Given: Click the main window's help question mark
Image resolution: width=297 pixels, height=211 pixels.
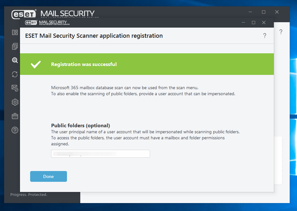Looking at the screenshot, I should pyautogui.click(x=281, y=32).
